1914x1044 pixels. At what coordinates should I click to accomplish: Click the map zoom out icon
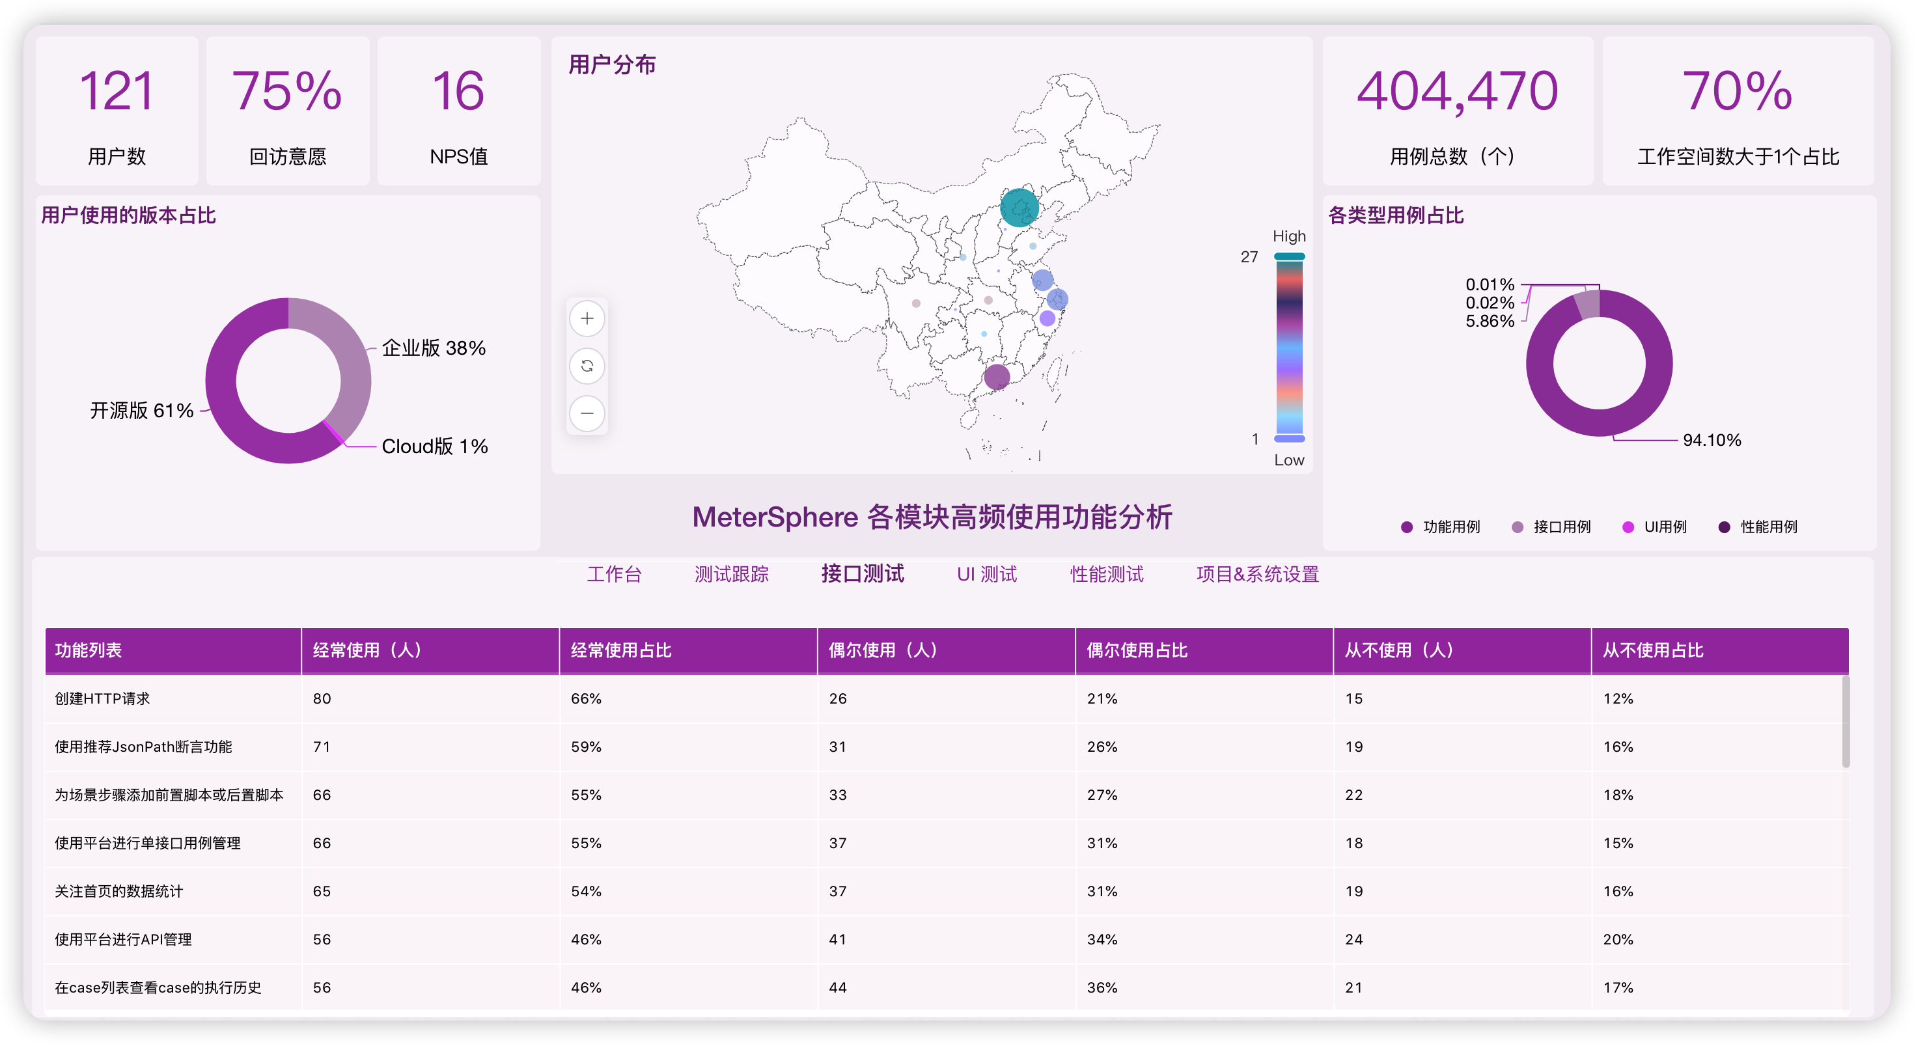point(587,414)
